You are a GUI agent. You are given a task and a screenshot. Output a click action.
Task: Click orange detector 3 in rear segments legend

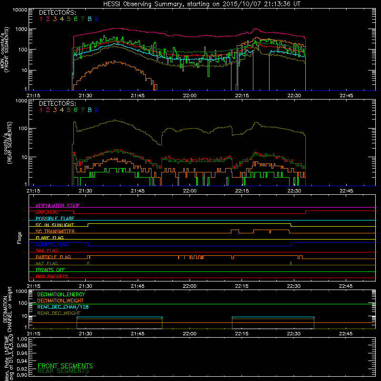[55, 110]
